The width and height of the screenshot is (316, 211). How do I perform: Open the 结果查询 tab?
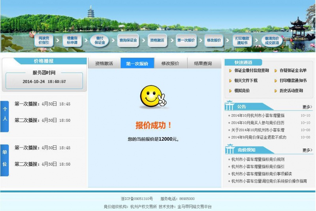pyautogui.click(x=203, y=64)
